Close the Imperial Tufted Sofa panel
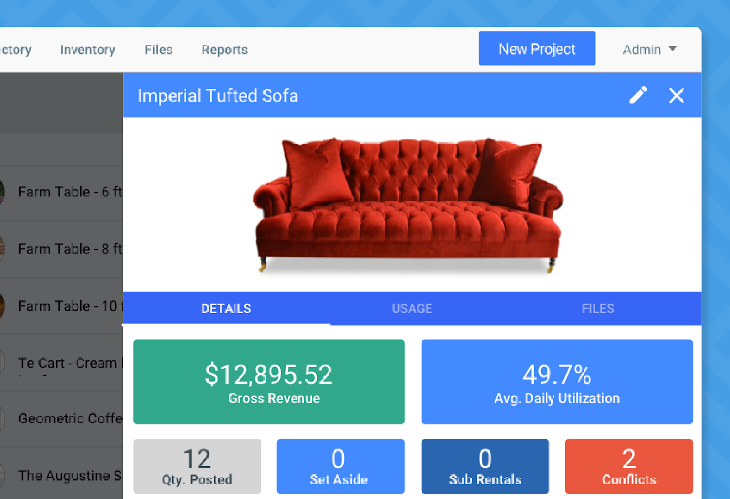This screenshot has width=730, height=499. pyautogui.click(x=676, y=96)
